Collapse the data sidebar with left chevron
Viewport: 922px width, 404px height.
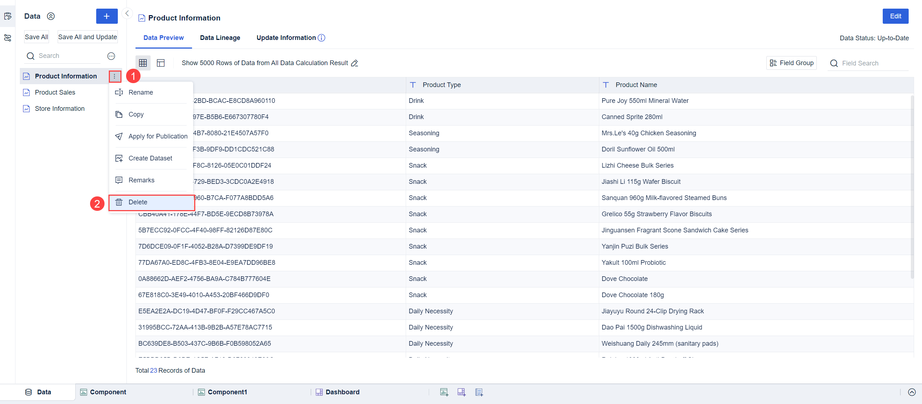(127, 13)
